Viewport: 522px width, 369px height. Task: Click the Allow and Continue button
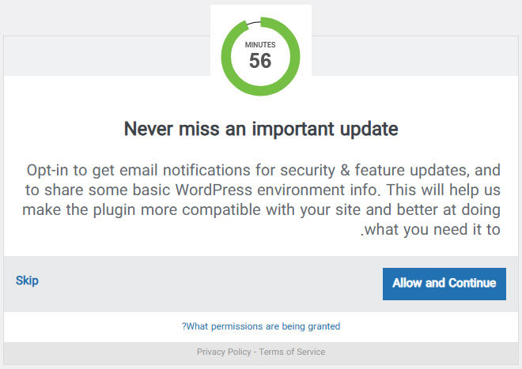pos(444,283)
